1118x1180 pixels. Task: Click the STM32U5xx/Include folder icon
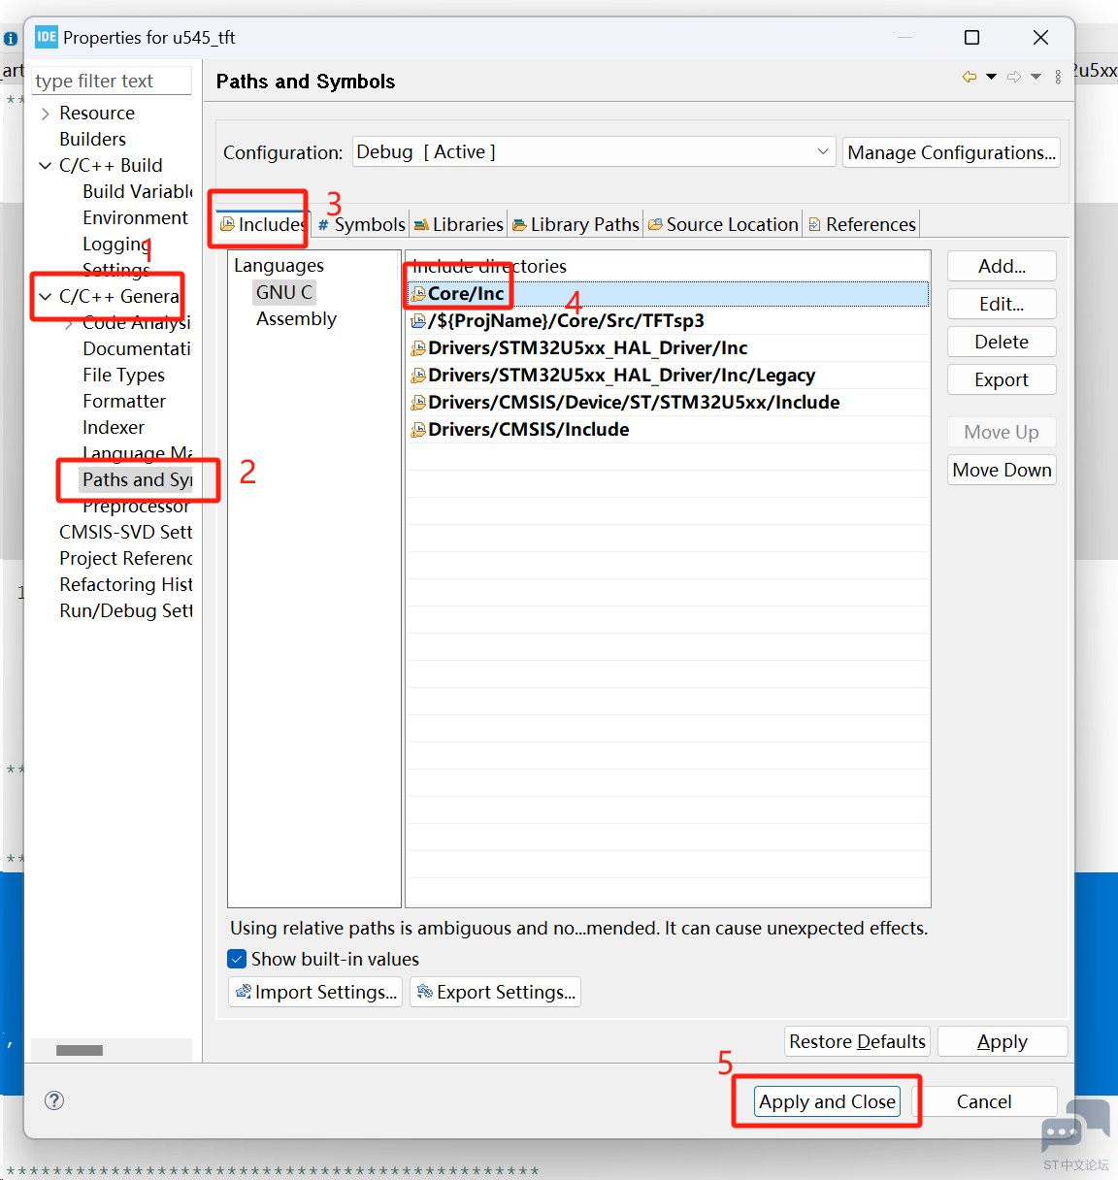418,402
